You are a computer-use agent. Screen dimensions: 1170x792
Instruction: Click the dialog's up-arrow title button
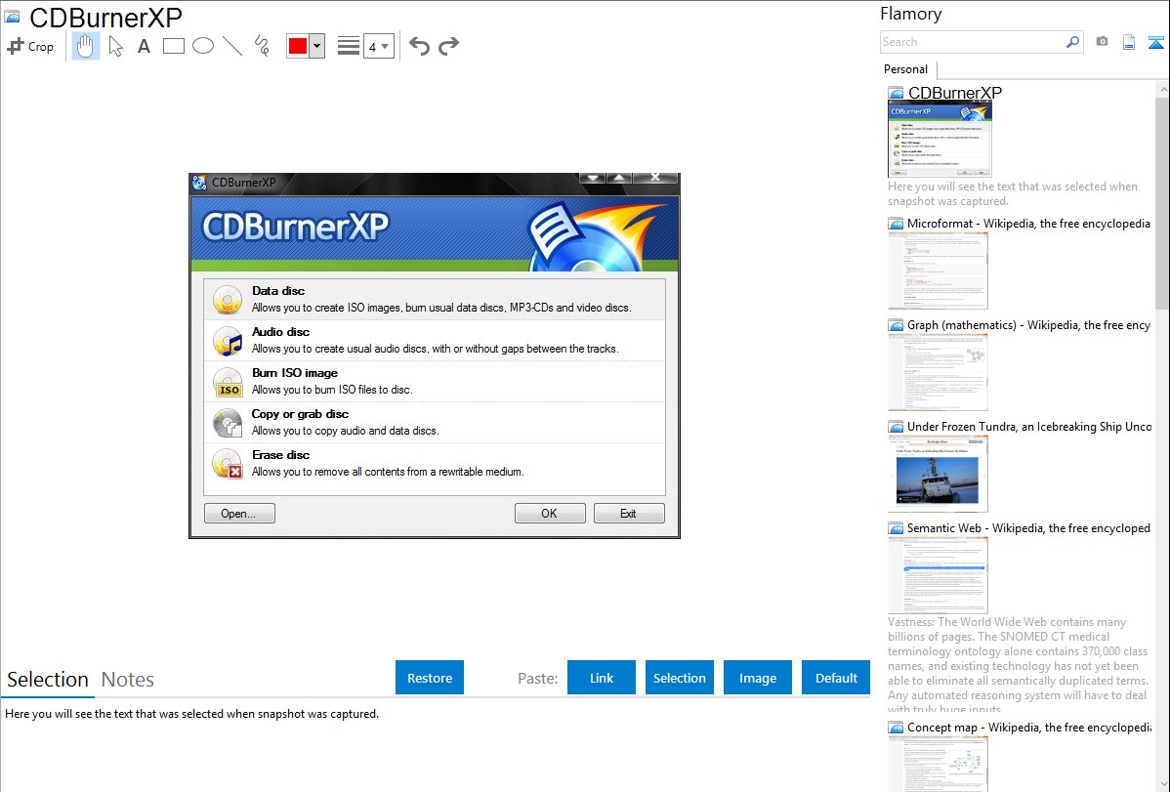click(x=619, y=178)
